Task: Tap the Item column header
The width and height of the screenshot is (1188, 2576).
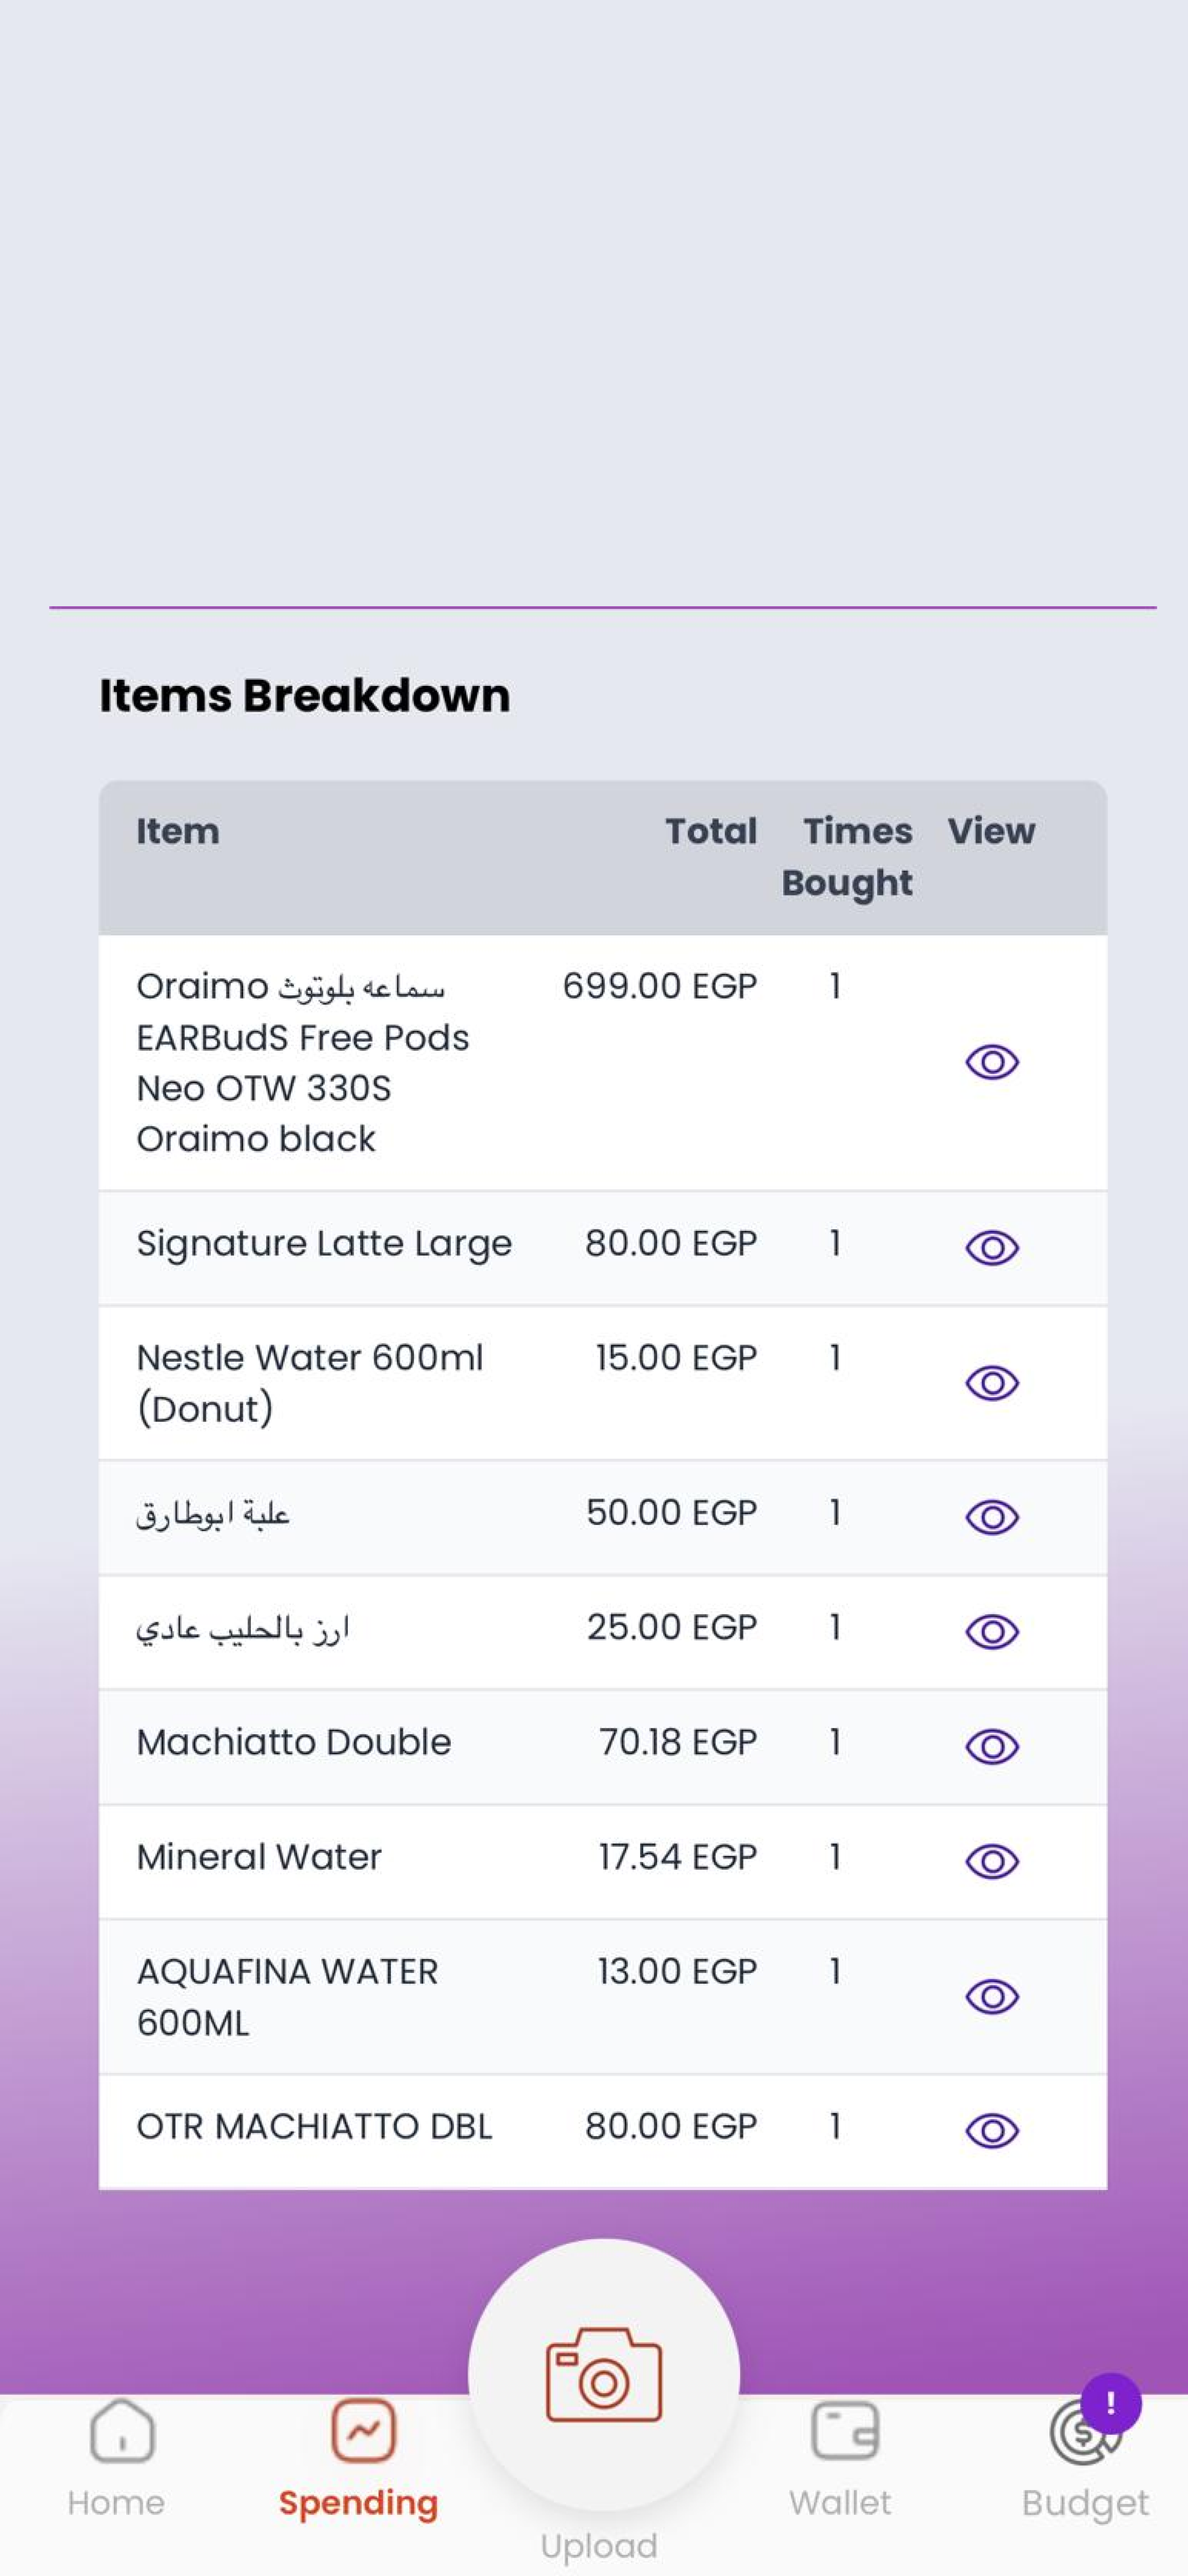Action: click(178, 831)
